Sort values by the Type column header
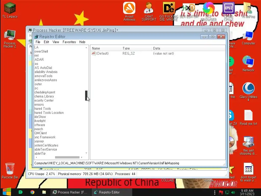Screen dimensions: 261x196 click(x=136, y=48)
